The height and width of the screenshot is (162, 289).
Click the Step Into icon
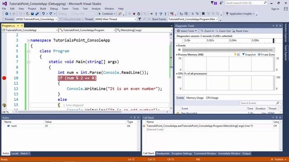click(x=156, y=14)
